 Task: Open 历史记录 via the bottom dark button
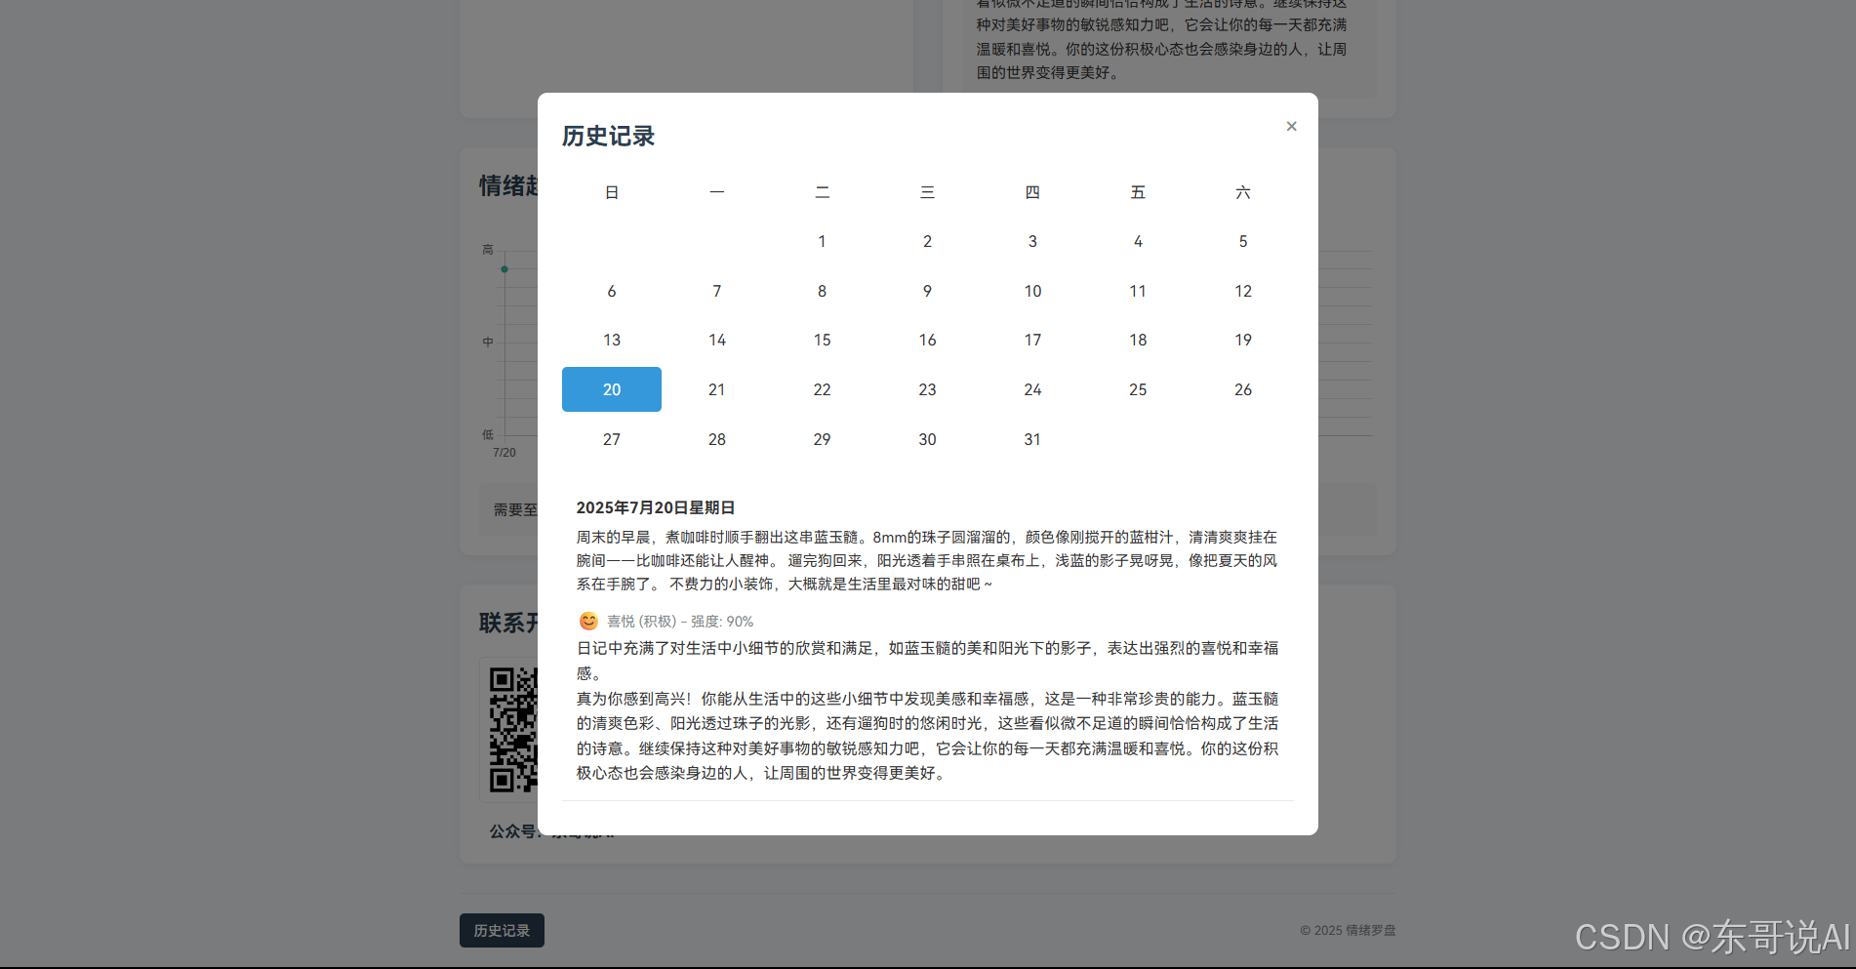[x=502, y=930]
